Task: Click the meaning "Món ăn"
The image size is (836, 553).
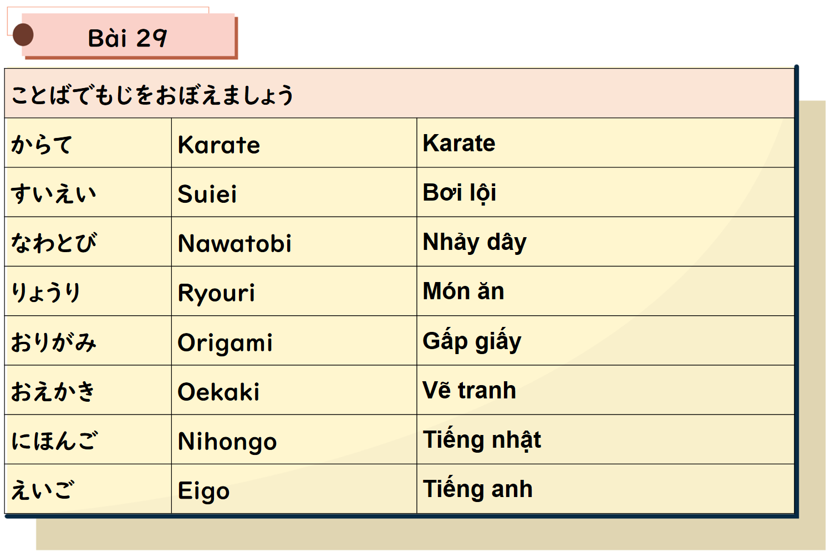Action: (x=463, y=291)
